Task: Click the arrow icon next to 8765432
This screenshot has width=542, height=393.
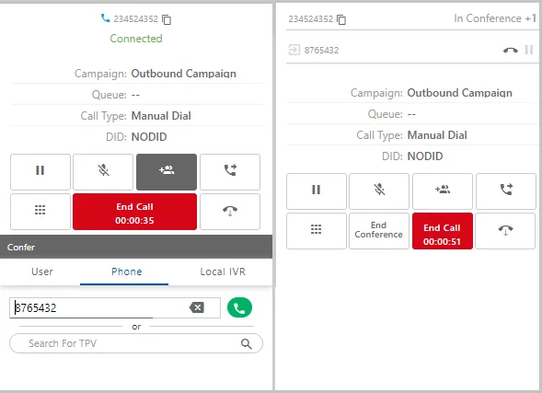Action: pyautogui.click(x=294, y=50)
